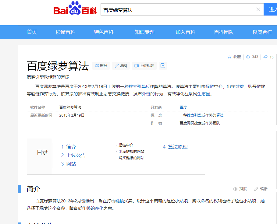Image resolution: width=277 pixels, height=224 pixels.
Task: Open the 生态圈 link in summary
Action: [204, 94]
